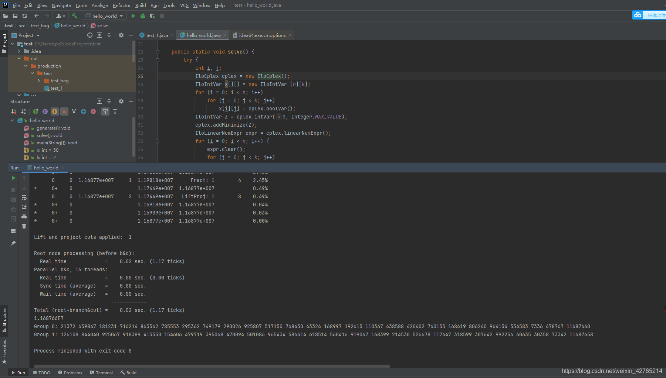Screen dimensions: 666x378
Task: Pin the Run tab
Action: tap(13, 243)
